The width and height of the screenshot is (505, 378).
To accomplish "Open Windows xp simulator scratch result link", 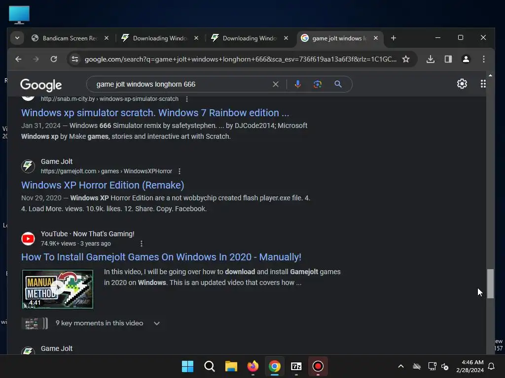I will pos(155,113).
